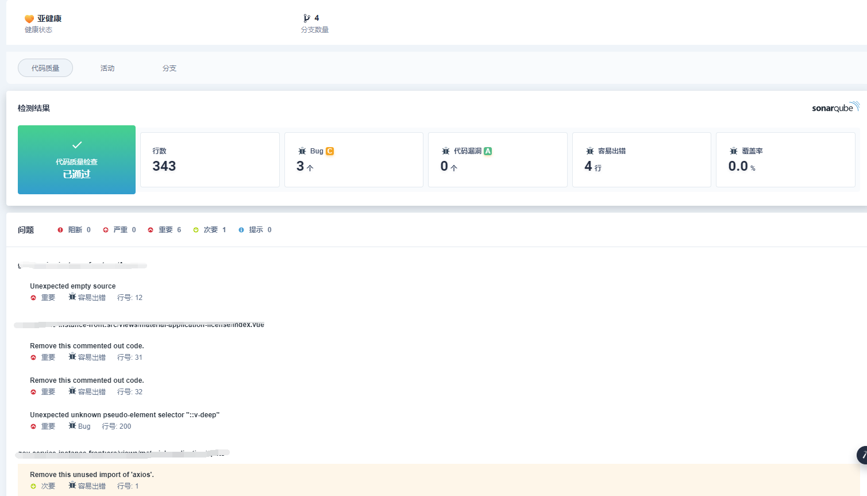
Task: Click the '行号: 32' line number
Action: click(130, 392)
